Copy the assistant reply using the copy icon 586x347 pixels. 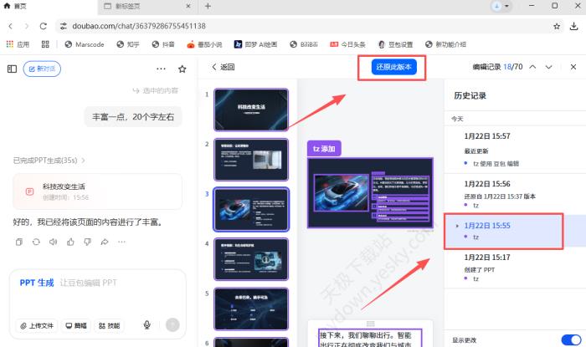point(18,242)
